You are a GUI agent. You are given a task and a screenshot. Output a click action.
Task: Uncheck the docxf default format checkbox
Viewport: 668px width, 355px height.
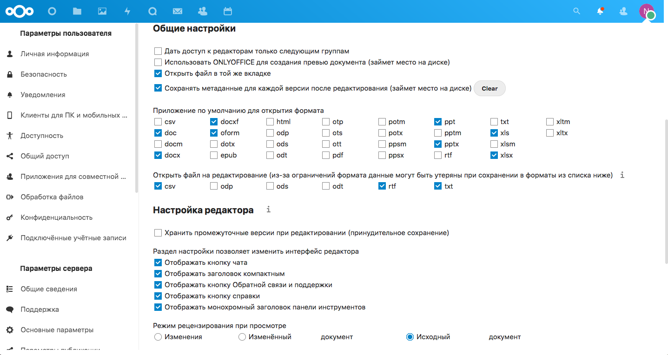214,122
